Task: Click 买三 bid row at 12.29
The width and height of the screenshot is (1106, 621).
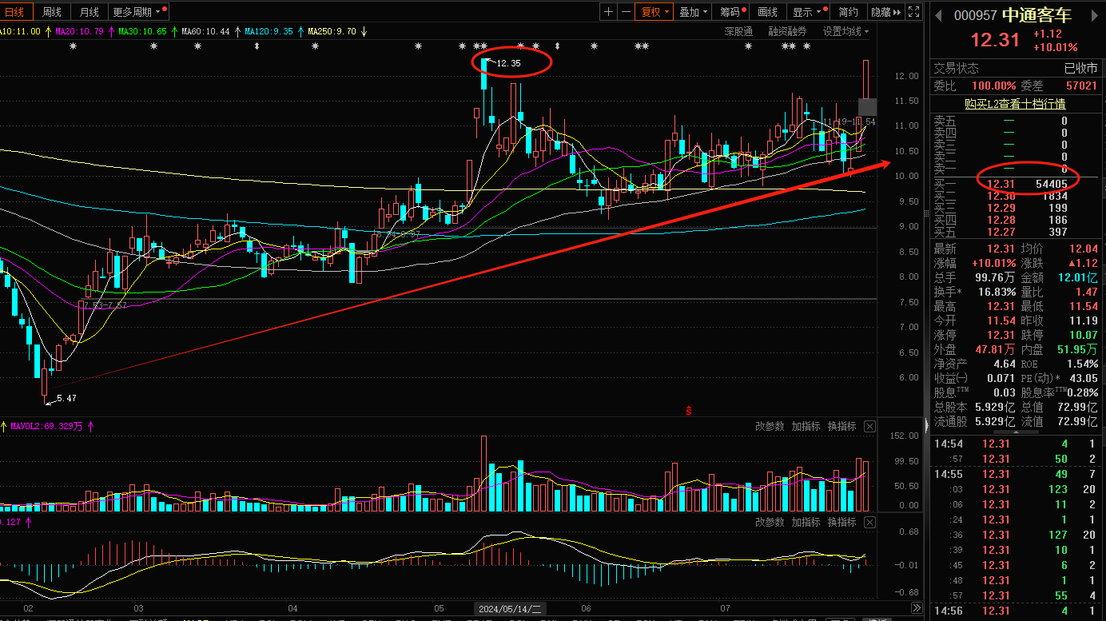Action: coord(1016,208)
